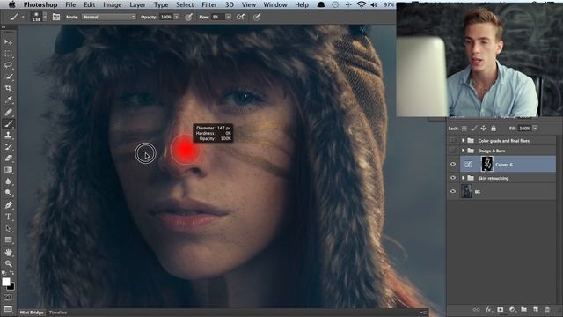Select the History Brush tool

pos(8,147)
